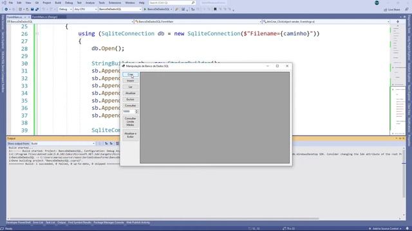Image resolution: width=412 pixels, height=231 pixels.
Task: Open the Test menu
Action: (x=79, y=3)
